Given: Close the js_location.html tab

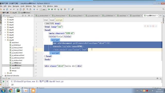Looking at the screenshot, I should (100, 16).
